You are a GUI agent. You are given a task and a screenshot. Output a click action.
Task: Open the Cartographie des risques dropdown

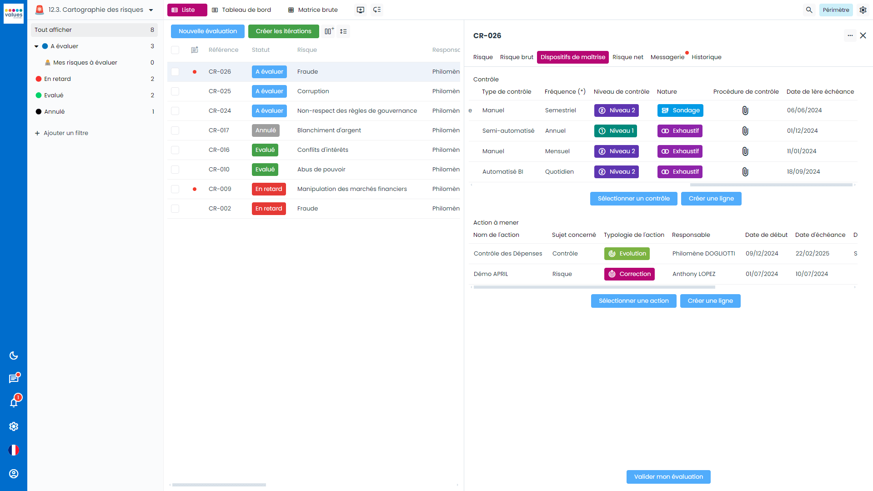point(151,10)
